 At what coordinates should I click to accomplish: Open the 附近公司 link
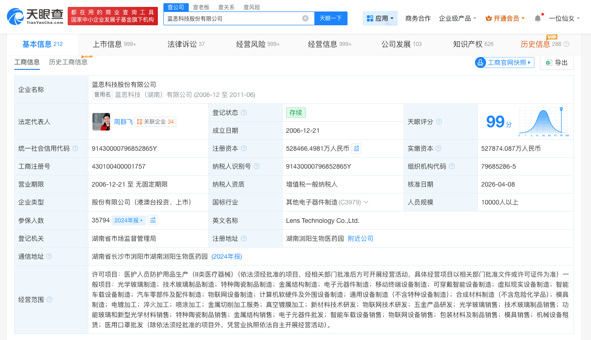tap(360, 238)
